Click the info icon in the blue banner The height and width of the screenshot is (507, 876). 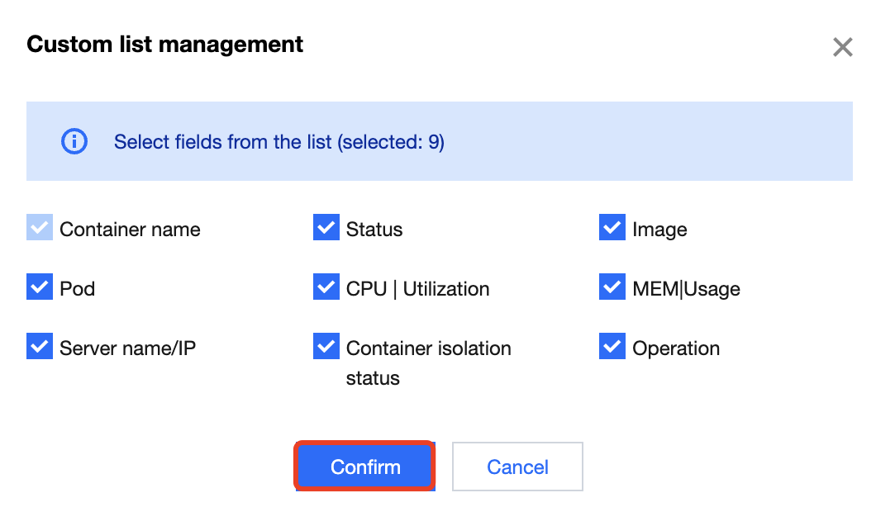74,142
